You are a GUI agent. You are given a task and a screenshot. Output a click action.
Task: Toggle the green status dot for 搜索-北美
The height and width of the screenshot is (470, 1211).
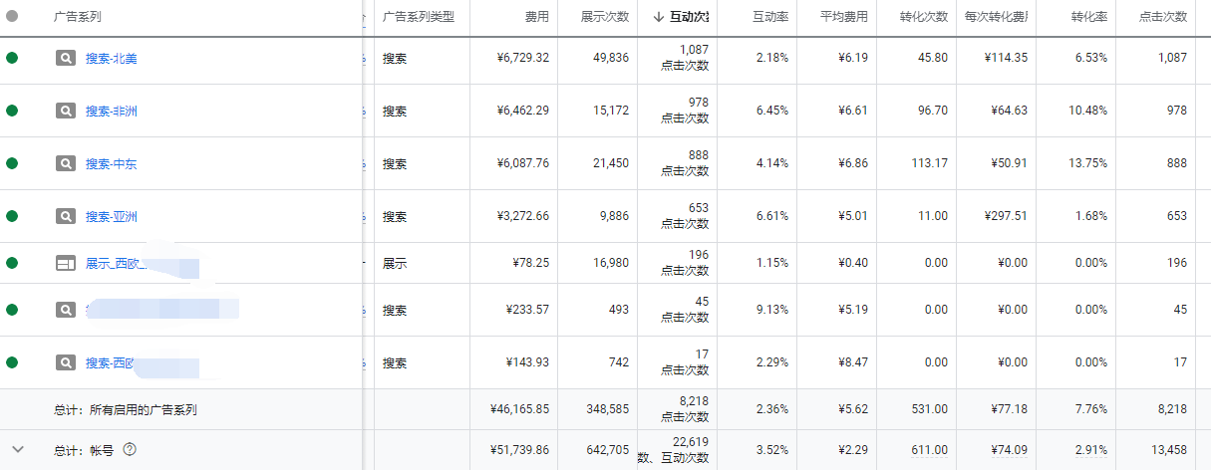[12, 58]
